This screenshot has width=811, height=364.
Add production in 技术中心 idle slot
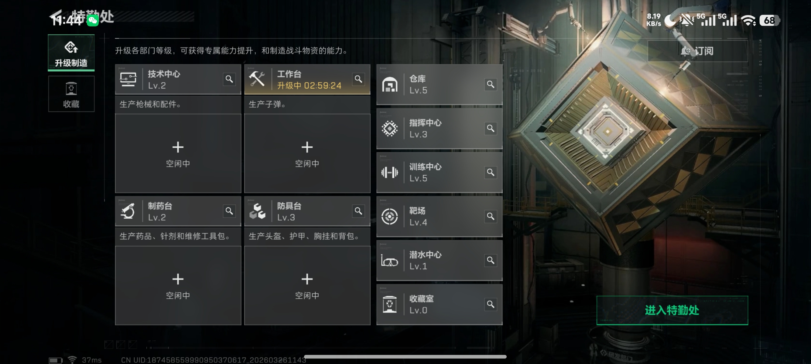pos(178,153)
